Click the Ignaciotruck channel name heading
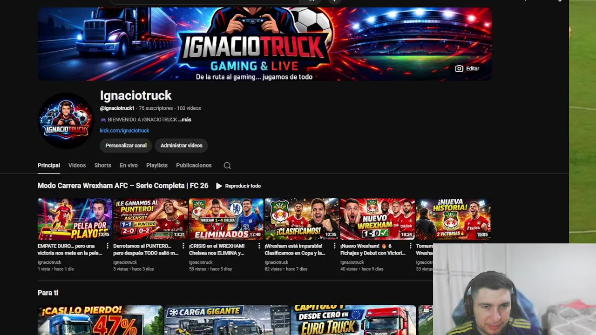Screen dimensions: 596x335 [x=135, y=96]
